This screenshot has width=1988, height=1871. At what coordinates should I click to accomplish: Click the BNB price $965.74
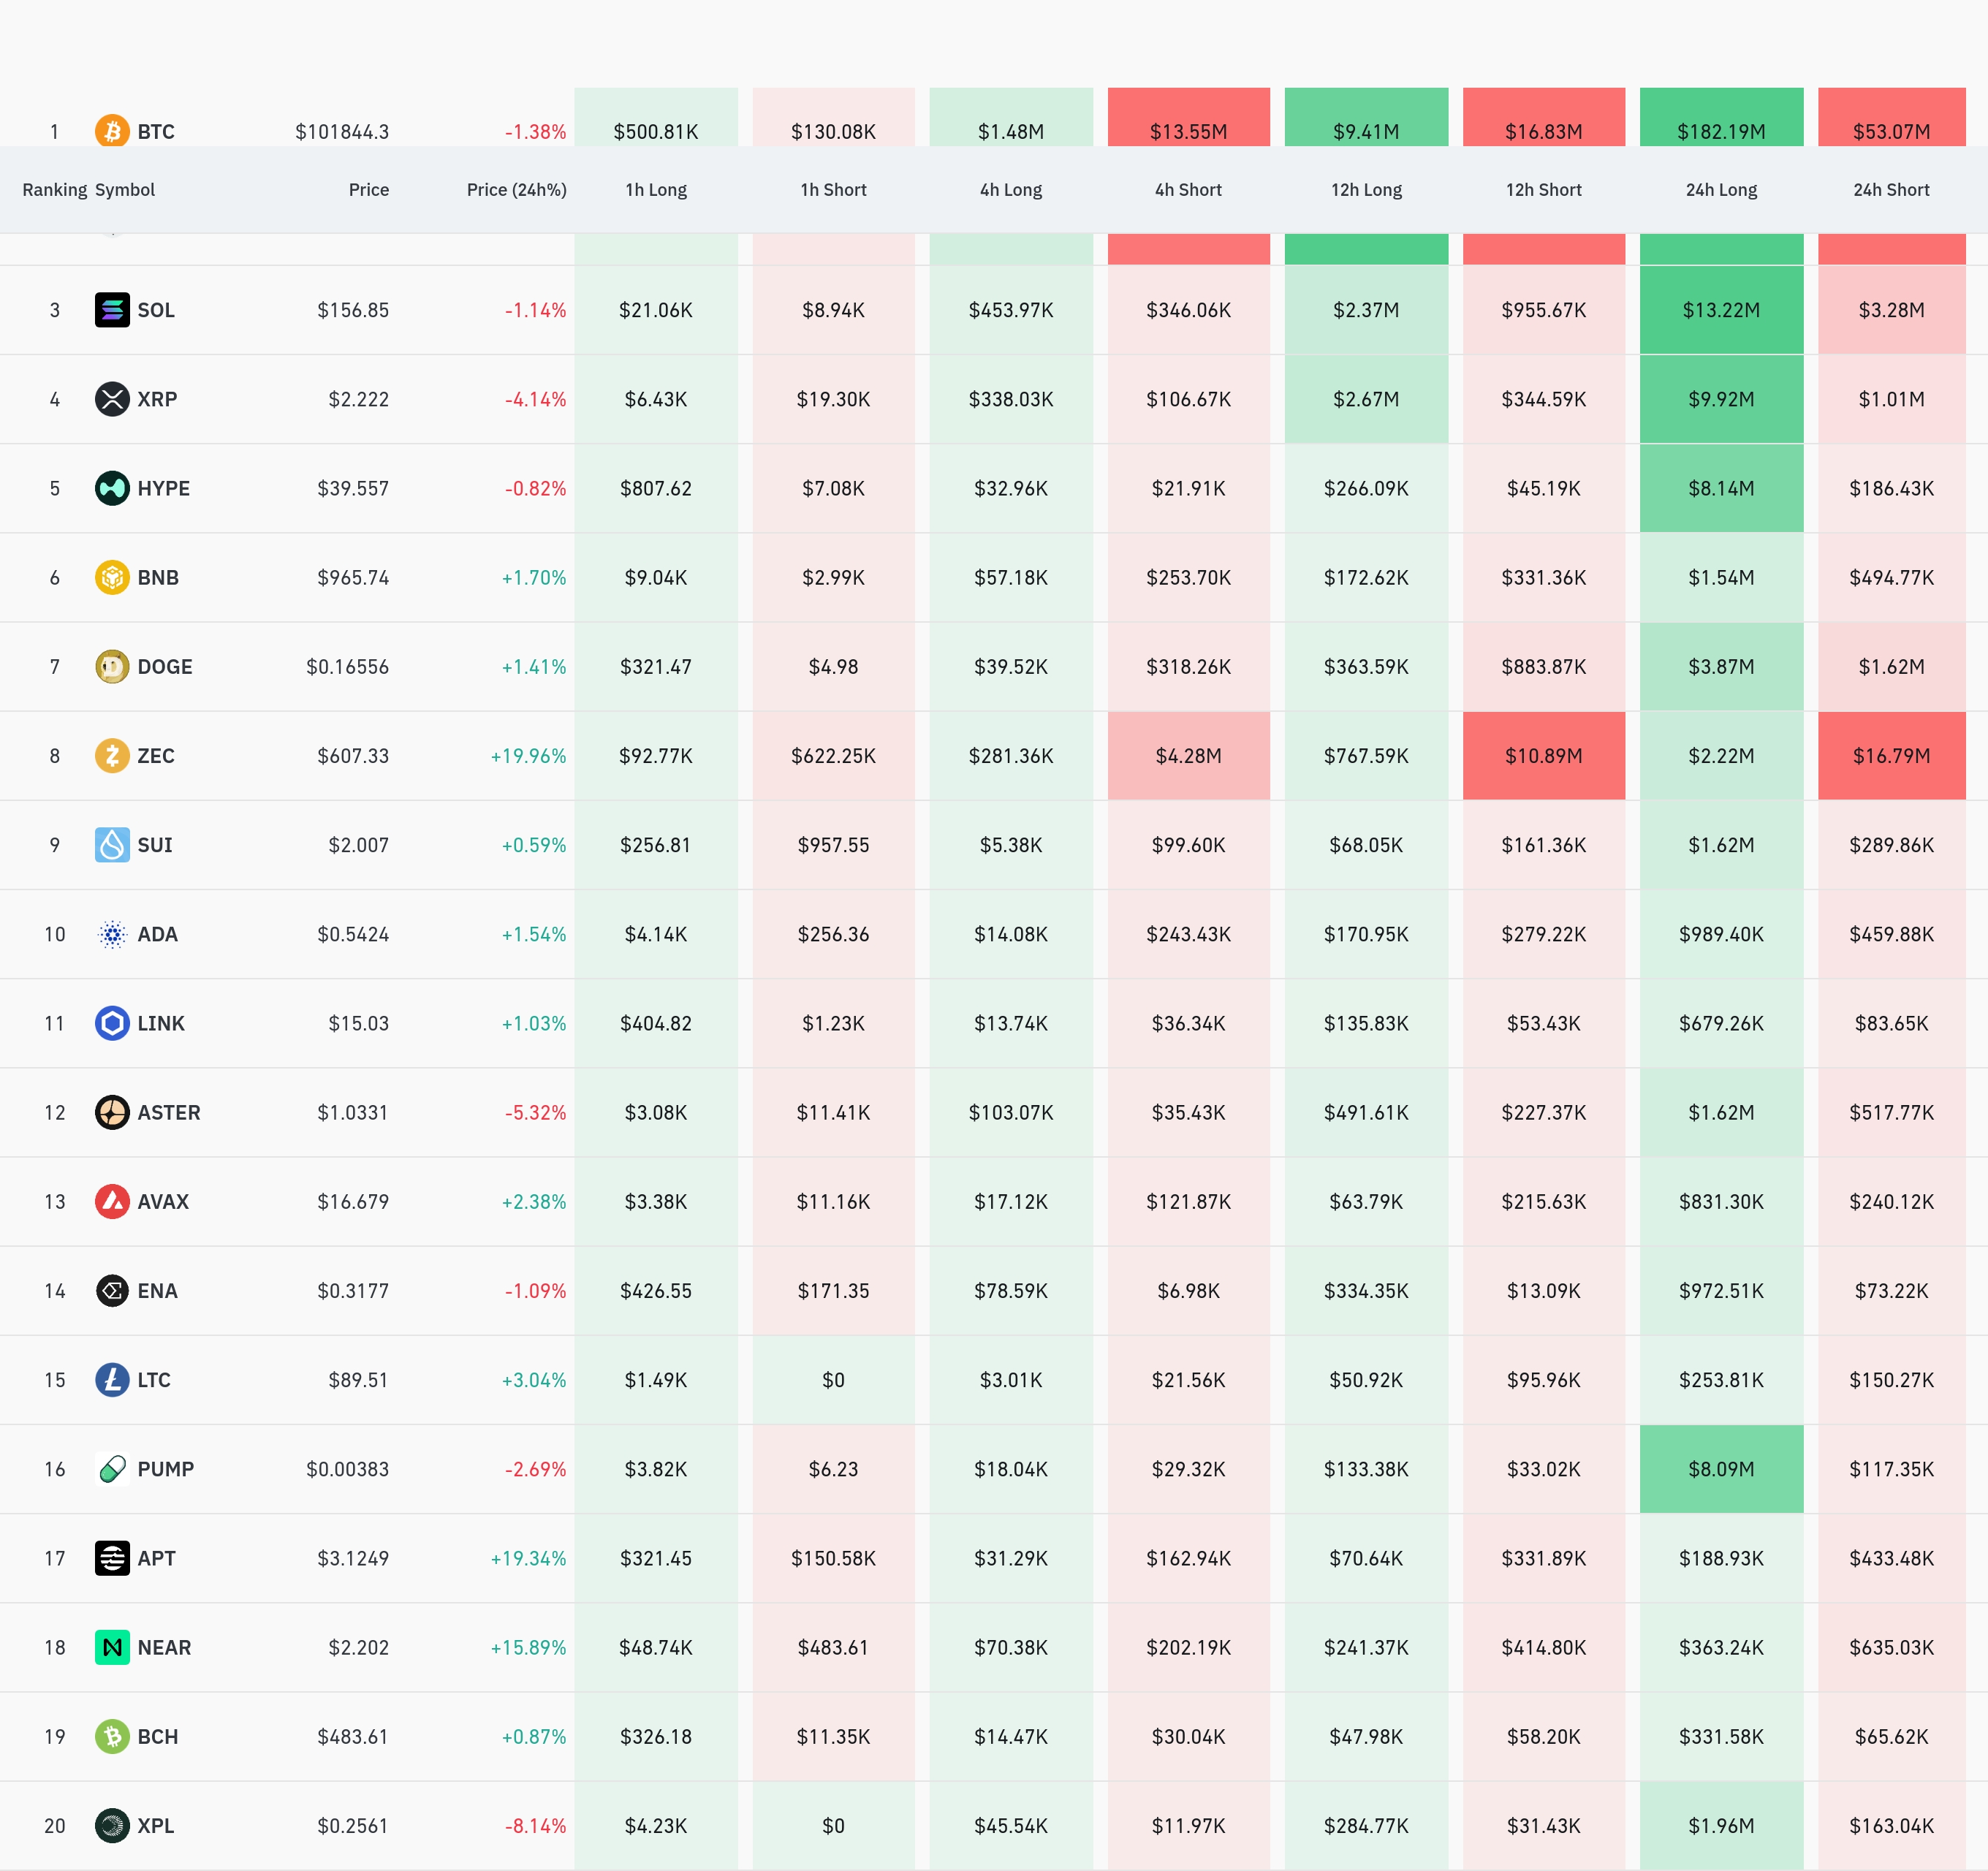pos(353,578)
